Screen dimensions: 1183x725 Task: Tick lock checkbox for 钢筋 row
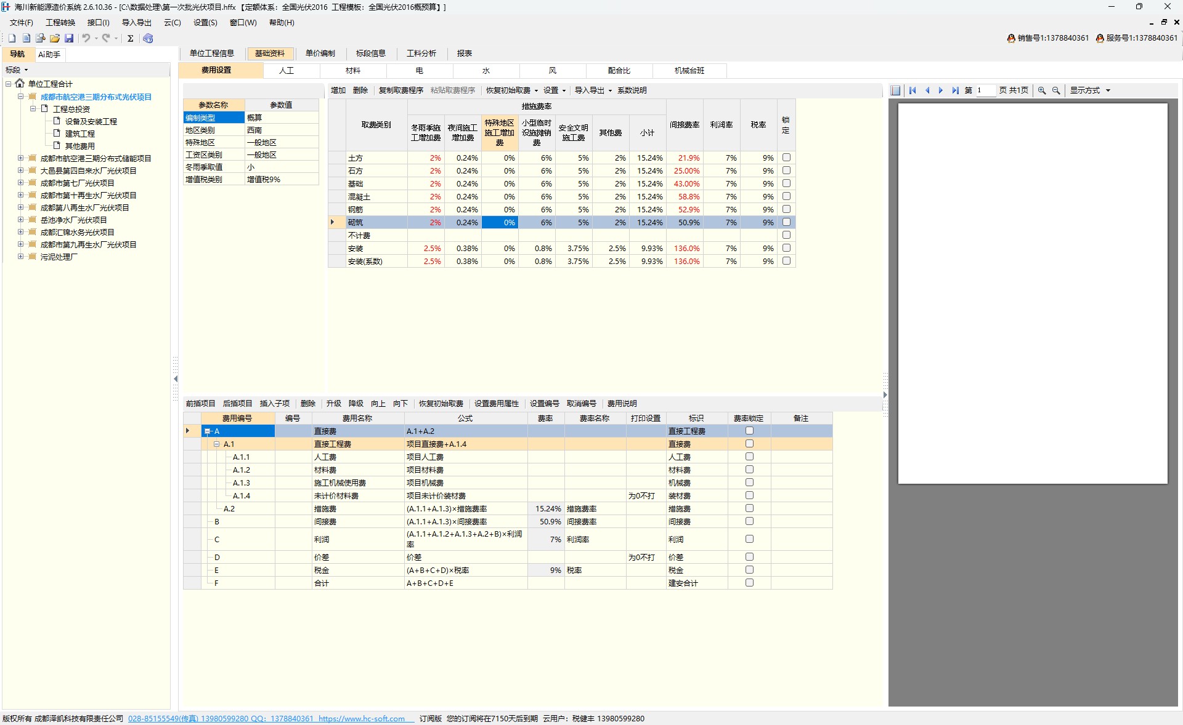786,209
